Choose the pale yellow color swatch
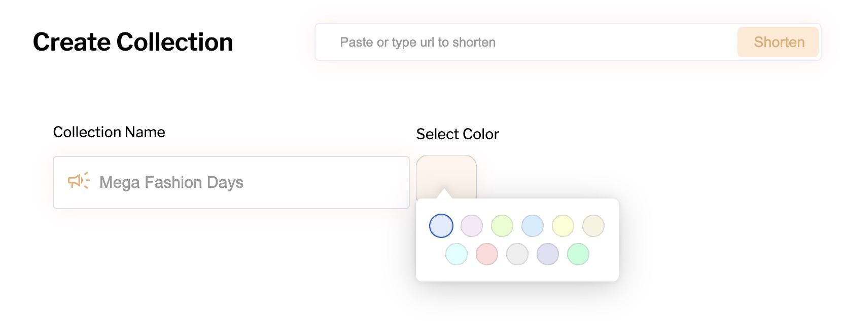Viewport: 843px width, 321px height. pyautogui.click(x=563, y=226)
